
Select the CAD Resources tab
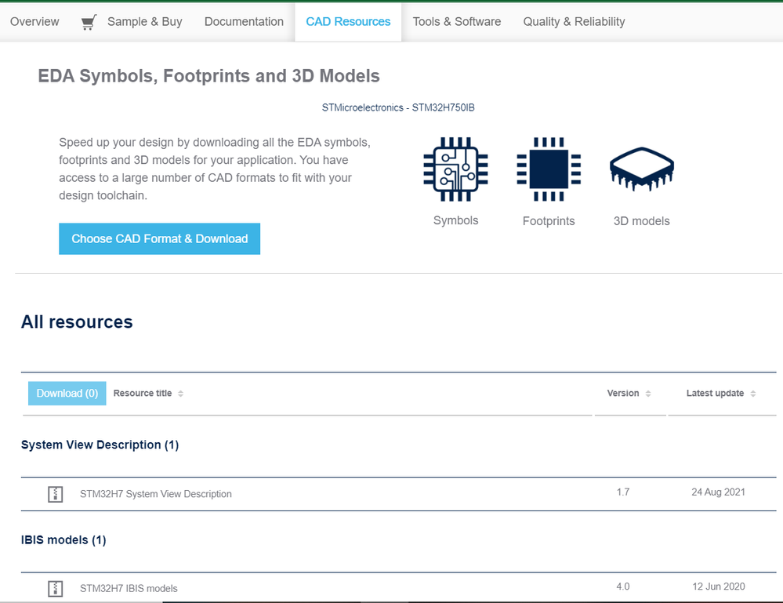coord(348,22)
